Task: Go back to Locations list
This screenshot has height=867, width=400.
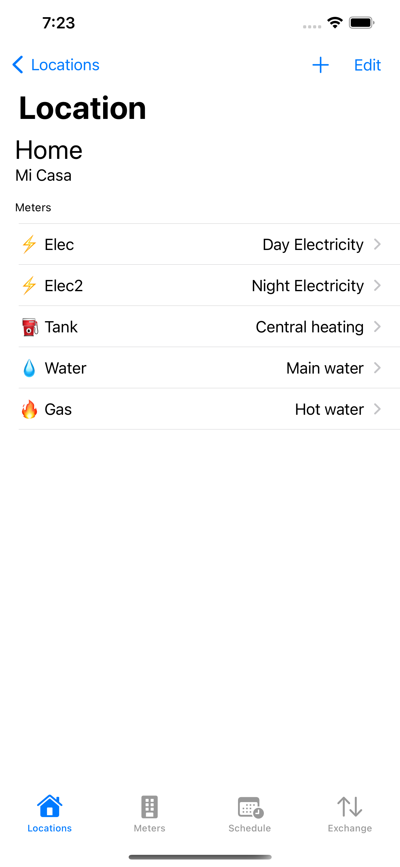Action: click(x=56, y=65)
